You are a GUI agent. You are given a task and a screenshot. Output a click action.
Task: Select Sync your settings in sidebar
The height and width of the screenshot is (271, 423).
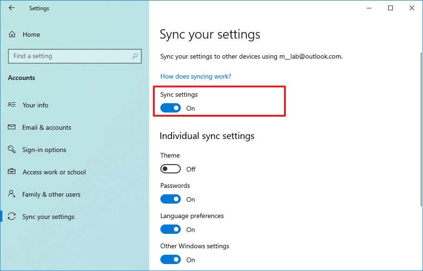(x=48, y=217)
